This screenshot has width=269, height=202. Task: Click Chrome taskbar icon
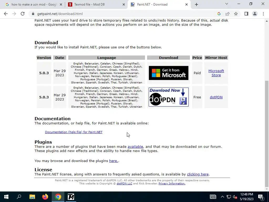pos(58,197)
